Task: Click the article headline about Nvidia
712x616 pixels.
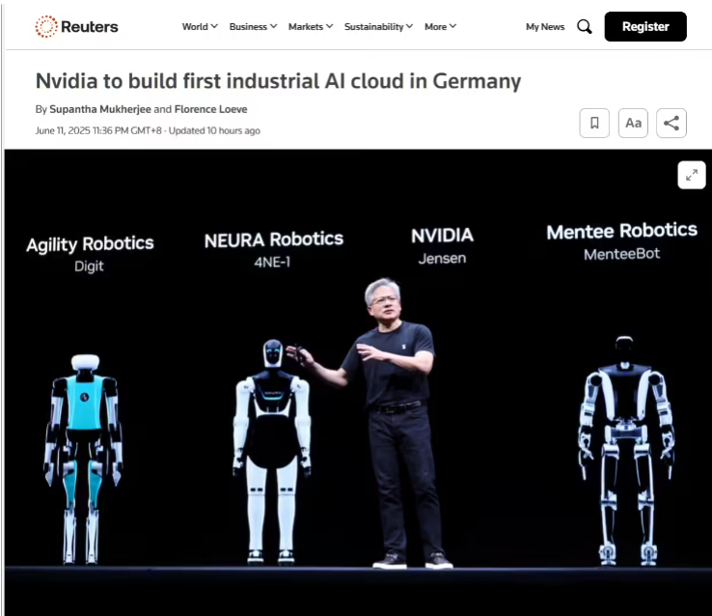Action: (x=278, y=81)
